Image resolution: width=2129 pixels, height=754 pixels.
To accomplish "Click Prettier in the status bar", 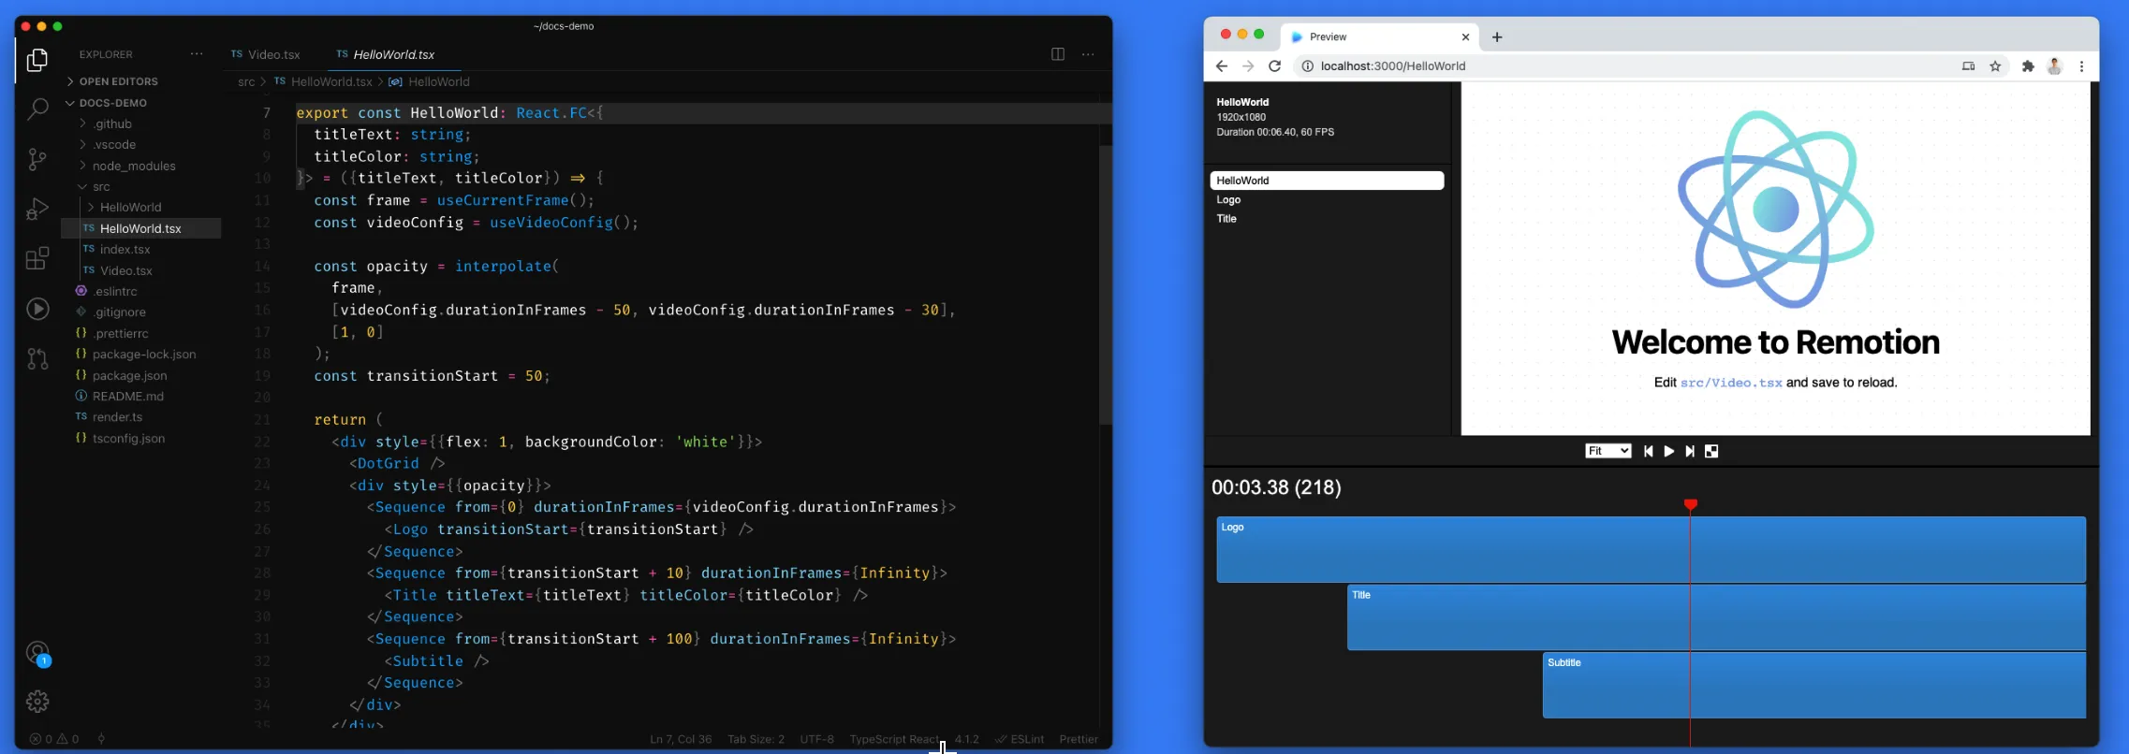I will [x=1078, y=739].
